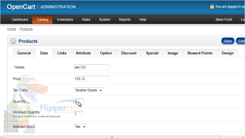This screenshot has width=245, height=138.
Task: Click 'Force a minimum ordered amount' help text
Action: [x=37, y=116]
